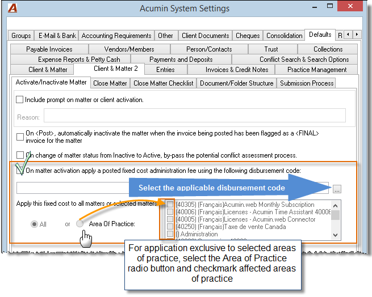The height and width of the screenshot is (297, 372).
Task: Toggle fixed cost administration fee on activation
Action: 20,170
